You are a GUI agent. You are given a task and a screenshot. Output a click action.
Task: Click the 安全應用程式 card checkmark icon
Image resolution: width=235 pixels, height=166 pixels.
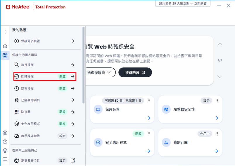pos(98,142)
